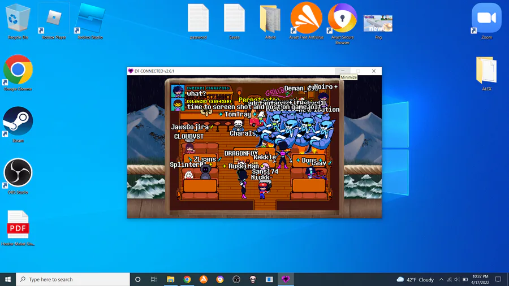Click the 'what?' chat message
This screenshot has height=286, width=509.
click(196, 94)
